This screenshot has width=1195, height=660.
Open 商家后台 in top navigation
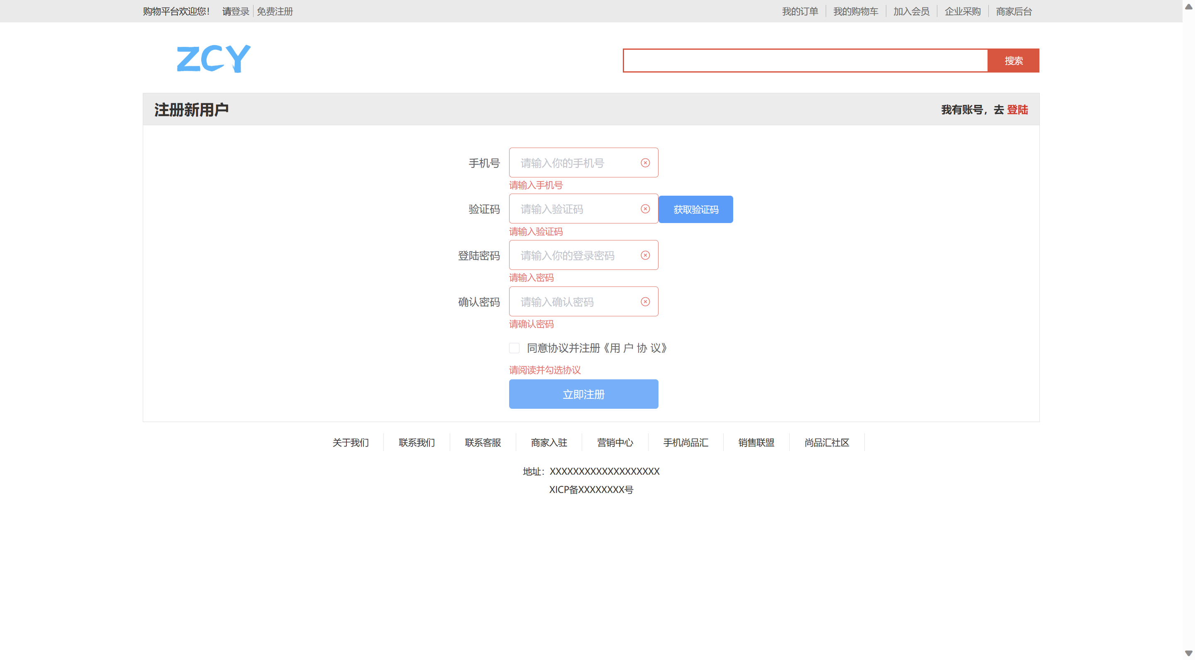click(1014, 11)
